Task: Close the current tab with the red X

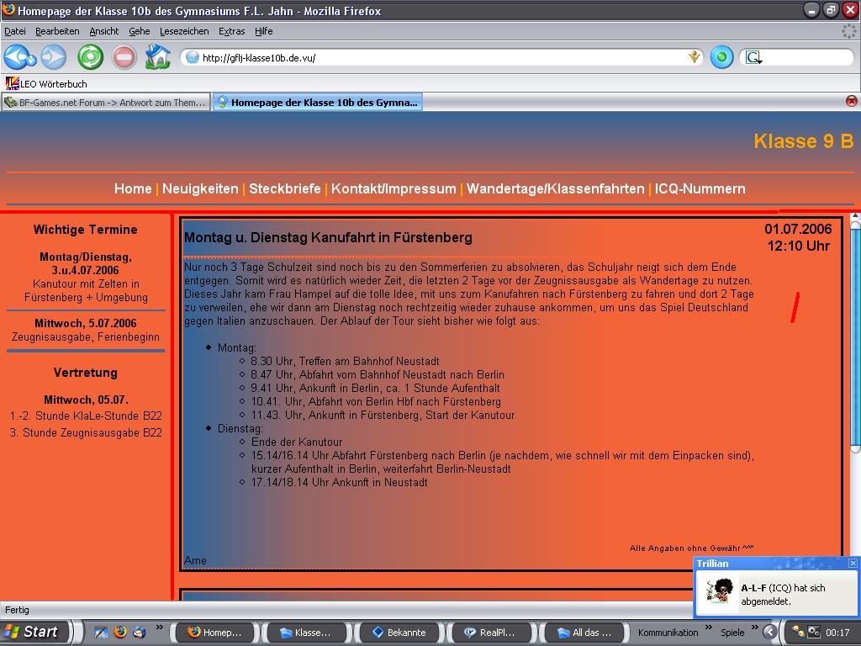Action: [x=851, y=102]
